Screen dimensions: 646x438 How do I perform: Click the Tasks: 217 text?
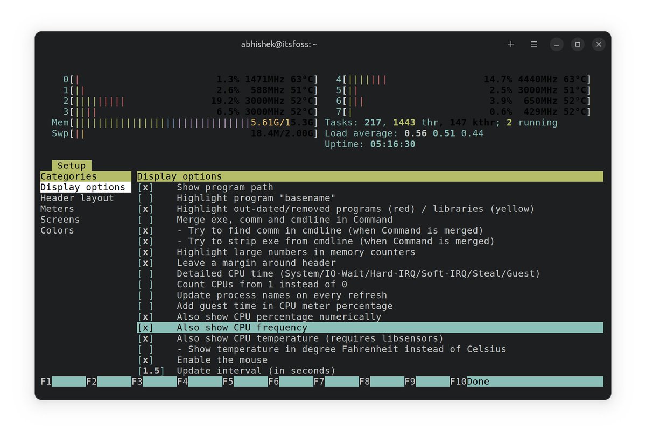pos(353,123)
